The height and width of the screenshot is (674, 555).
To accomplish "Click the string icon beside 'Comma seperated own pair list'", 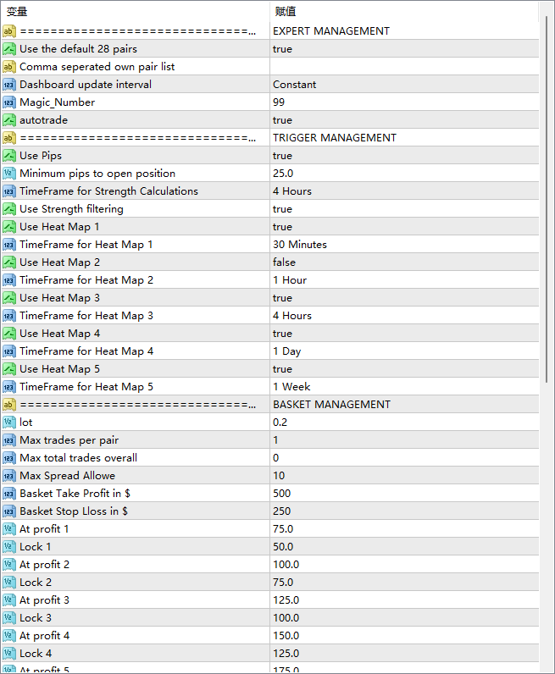I will (9, 67).
